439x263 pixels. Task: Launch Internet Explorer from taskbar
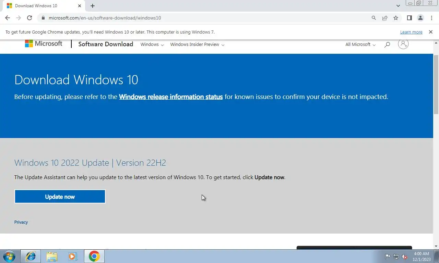tap(31, 256)
